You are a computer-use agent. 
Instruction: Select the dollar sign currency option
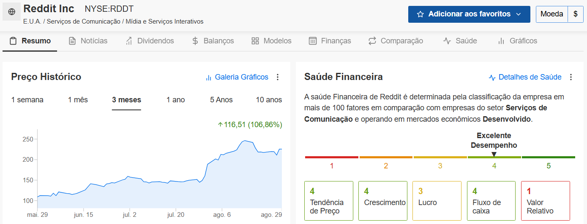tap(576, 14)
